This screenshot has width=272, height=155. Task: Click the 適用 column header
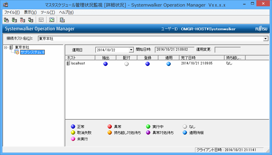pyautogui.click(x=169, y=58)
